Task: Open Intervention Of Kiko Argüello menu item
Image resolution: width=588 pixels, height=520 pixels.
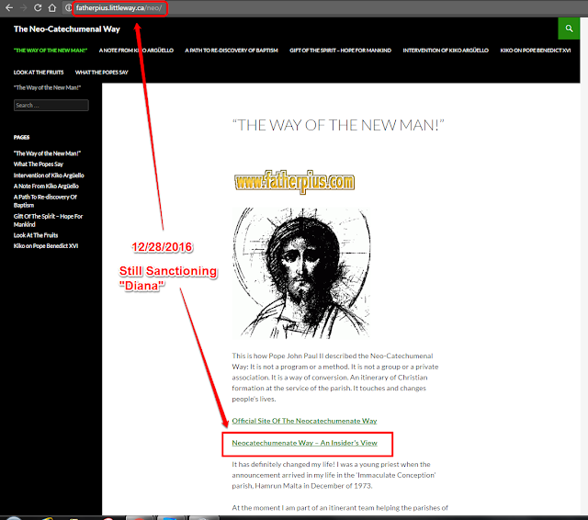Action: point(446,51)
